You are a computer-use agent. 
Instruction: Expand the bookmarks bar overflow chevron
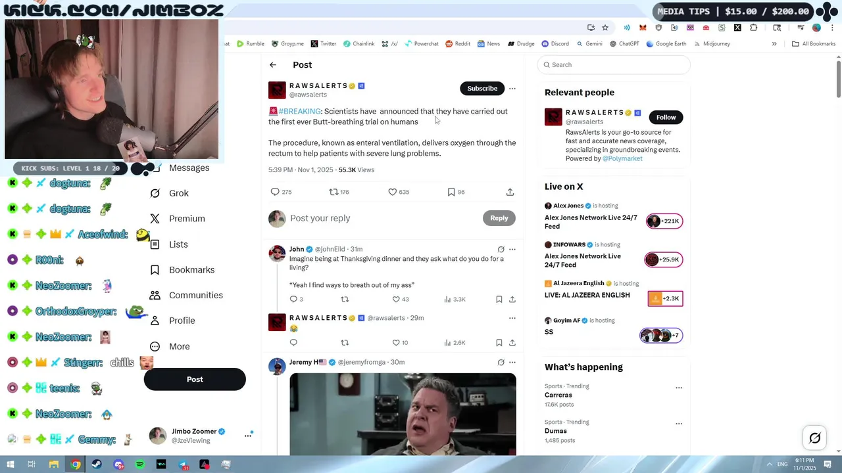pos(774,44)
